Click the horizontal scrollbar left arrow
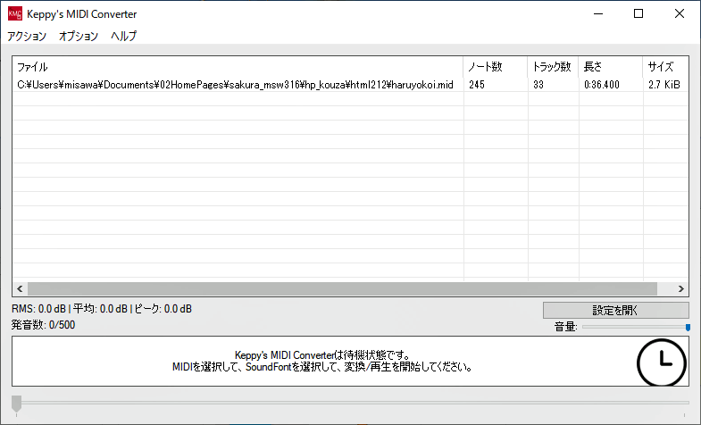This screenshot has height=425, width=701. [x=20, y=288]
